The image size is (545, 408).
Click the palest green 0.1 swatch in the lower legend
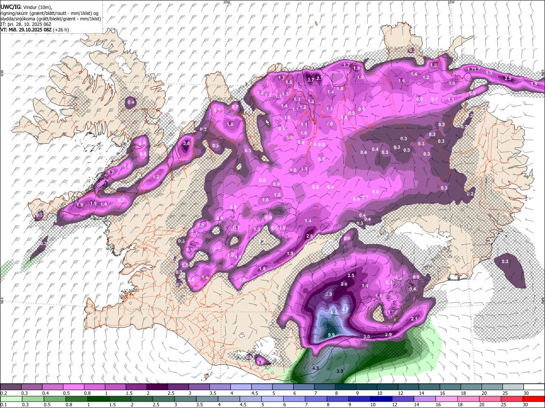click(x=11, y=399)
